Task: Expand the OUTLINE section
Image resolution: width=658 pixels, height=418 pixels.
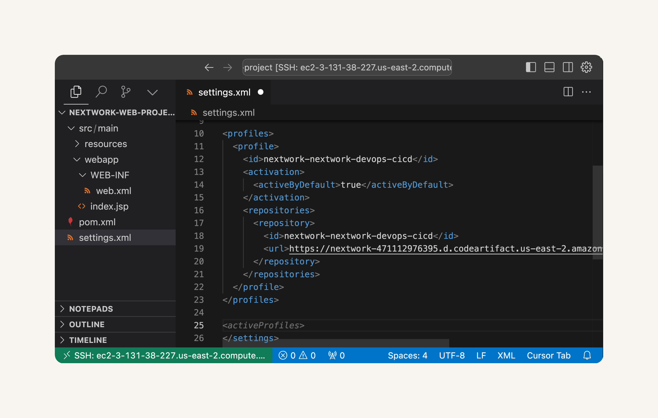Action: tap(115, 325)
